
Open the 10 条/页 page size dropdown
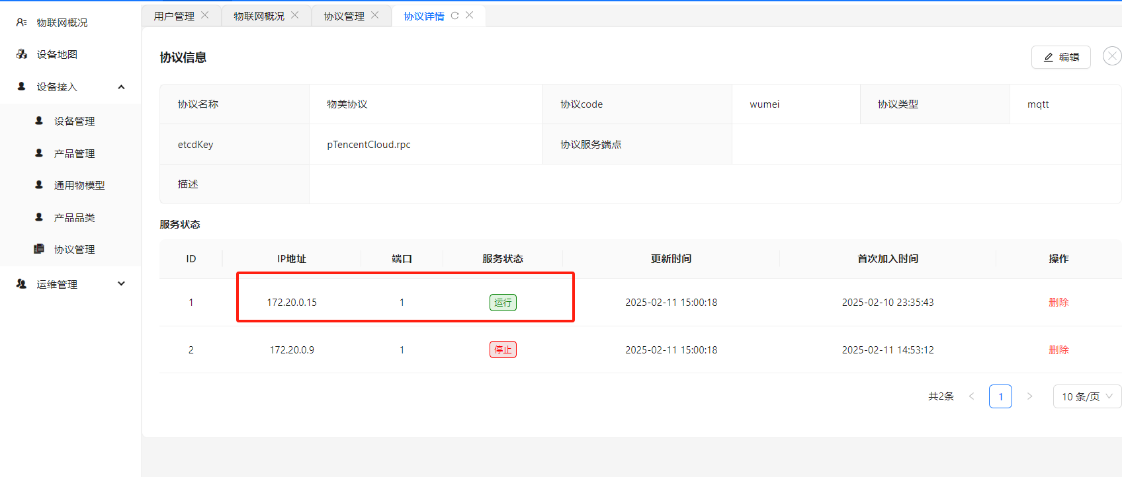[1086, 396]
